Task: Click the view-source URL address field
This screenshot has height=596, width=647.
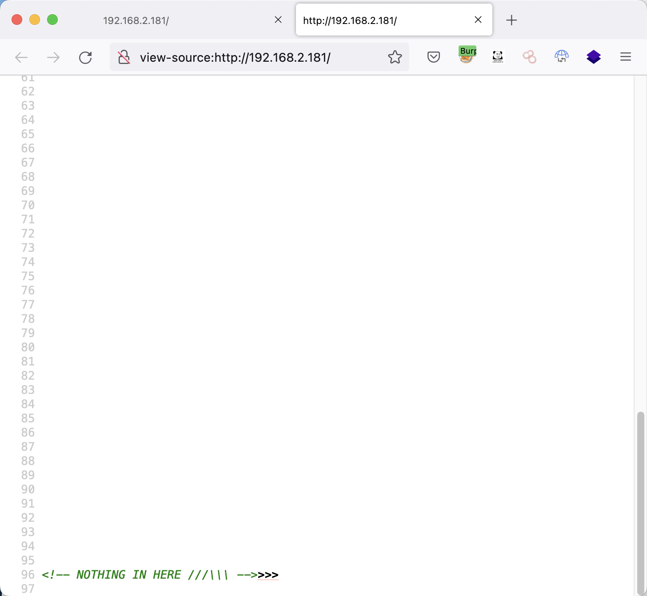Action: point(258,57)
